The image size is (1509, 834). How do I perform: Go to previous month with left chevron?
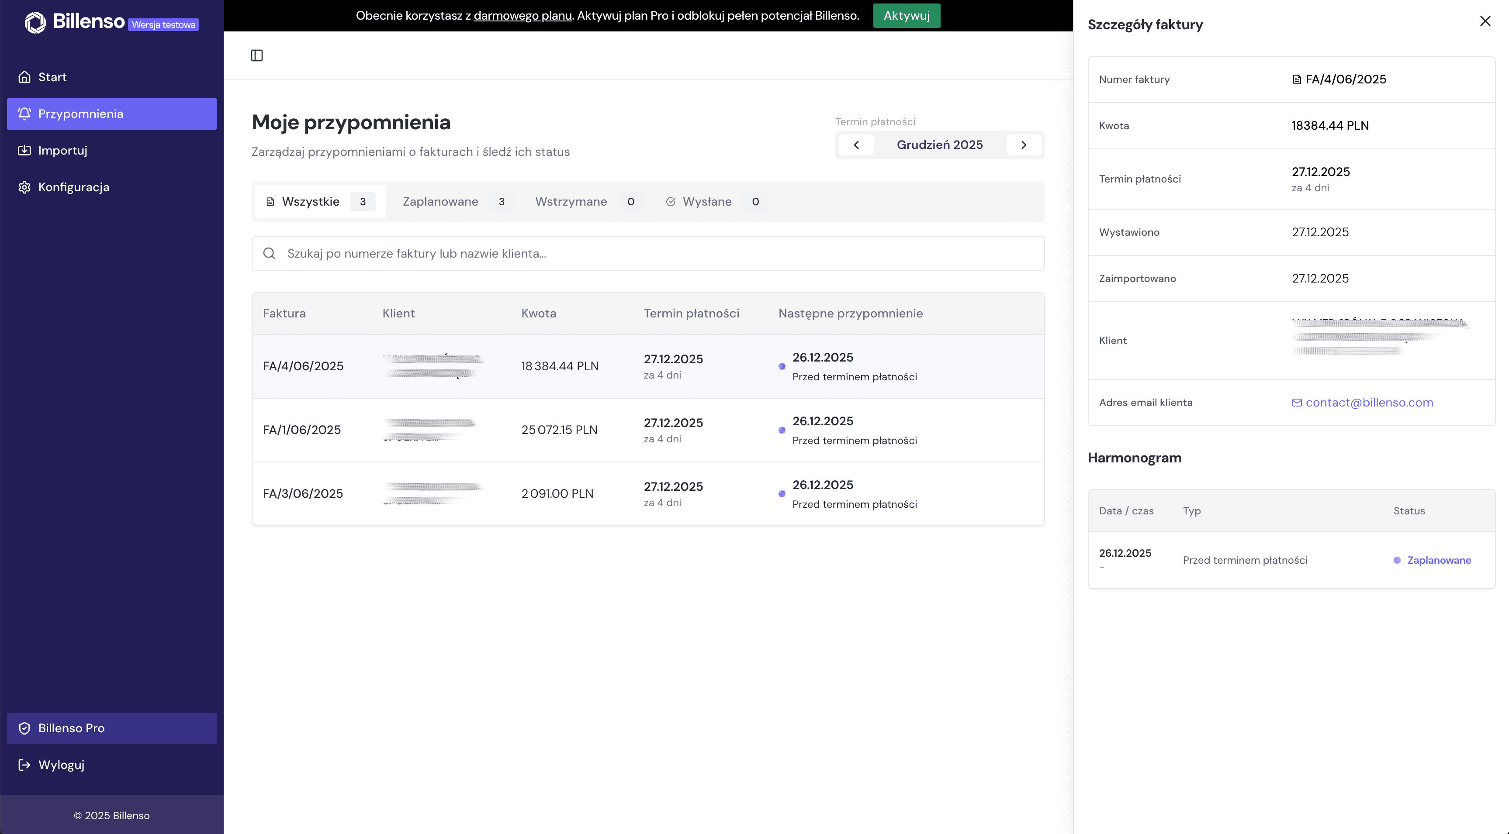click(x=856, y=145)
